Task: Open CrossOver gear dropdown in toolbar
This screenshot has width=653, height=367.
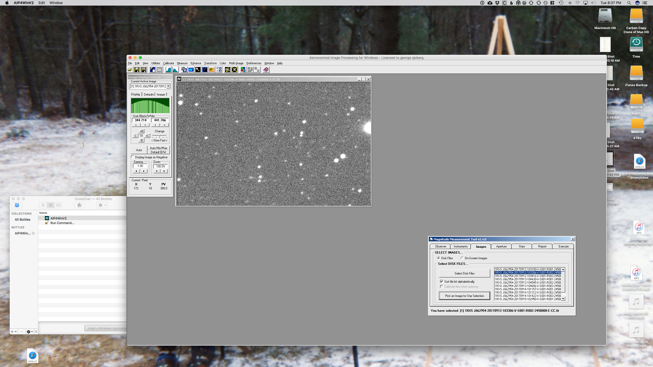Action: (102, 205)
